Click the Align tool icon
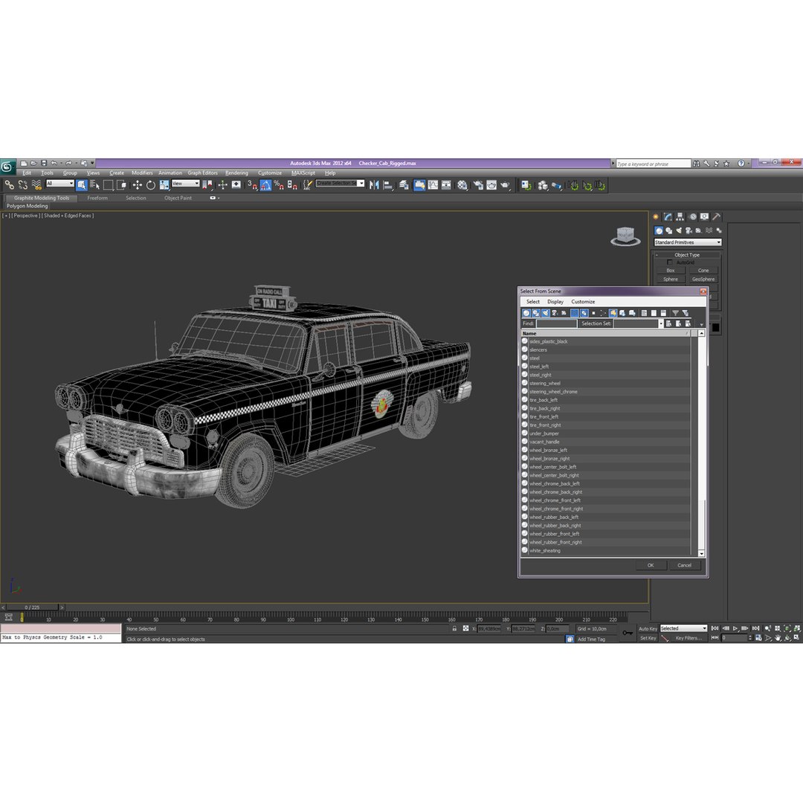 click(388, 185)
